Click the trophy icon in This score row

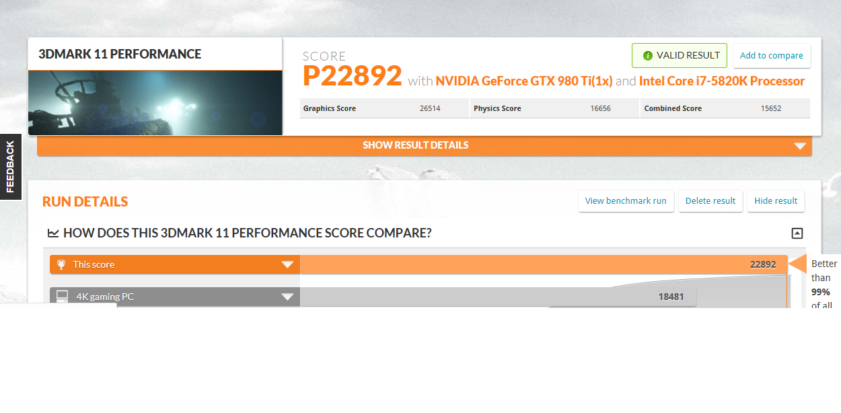tap(62, 264)
